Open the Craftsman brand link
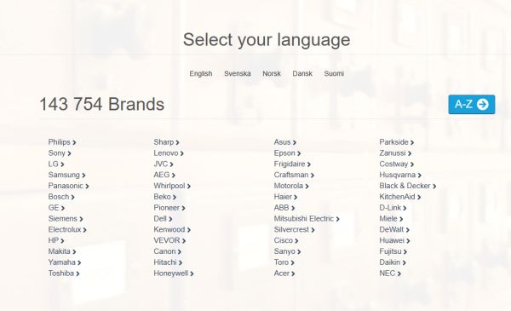Screen dimensions: 511x311 click(294, 175)
